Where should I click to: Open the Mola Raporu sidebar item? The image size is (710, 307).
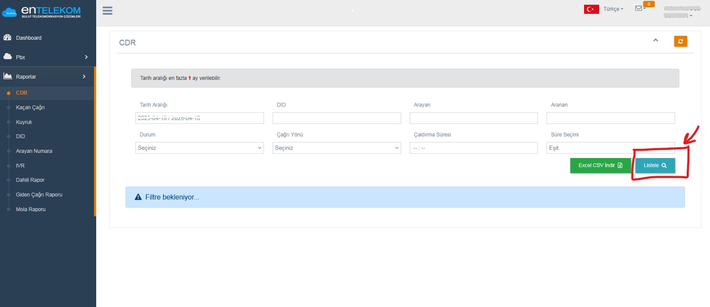[31, 209]
